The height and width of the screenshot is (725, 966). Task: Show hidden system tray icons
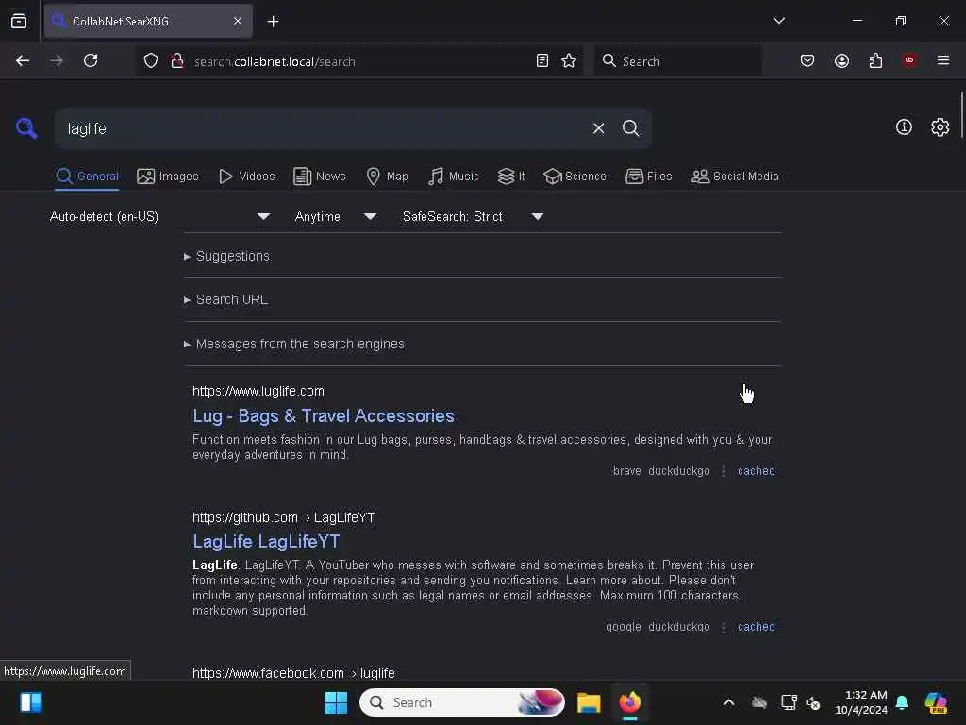pyautogui.click(x=729, y=702)
